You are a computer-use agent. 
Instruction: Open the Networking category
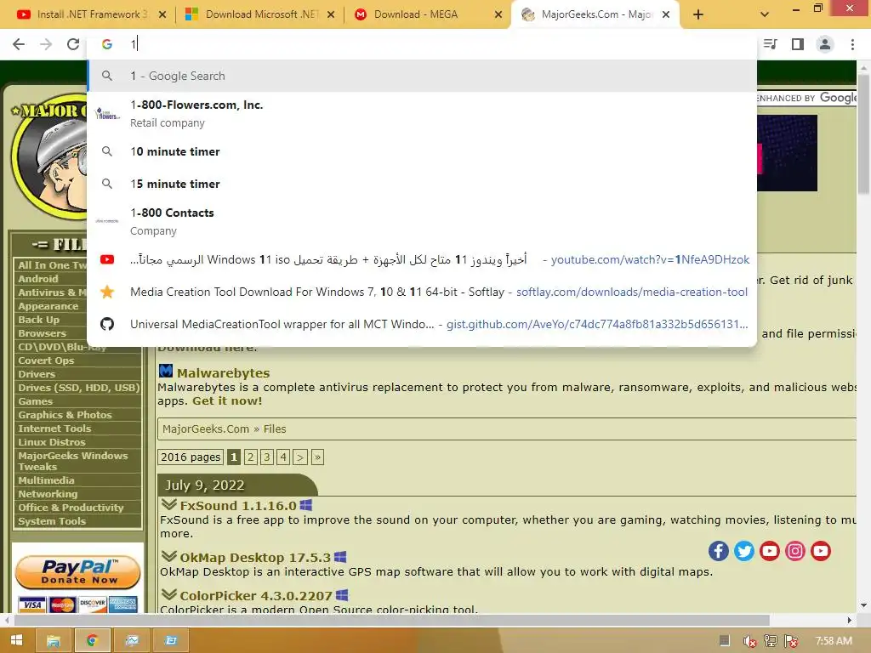[48, 494]
